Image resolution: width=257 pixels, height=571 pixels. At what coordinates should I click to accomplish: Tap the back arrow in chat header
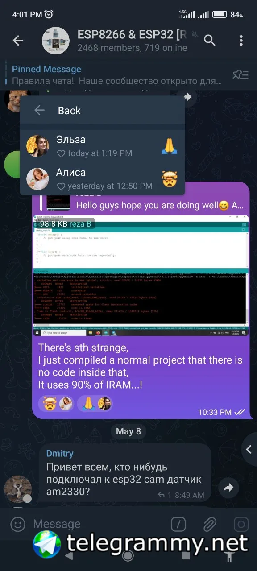coord(18,41)
